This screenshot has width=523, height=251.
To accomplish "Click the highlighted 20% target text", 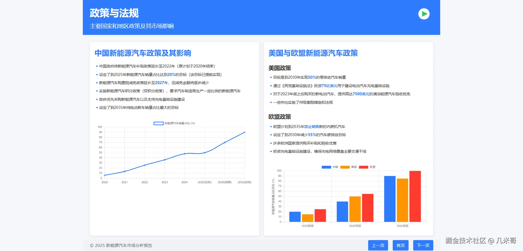I will click(171, 75).
